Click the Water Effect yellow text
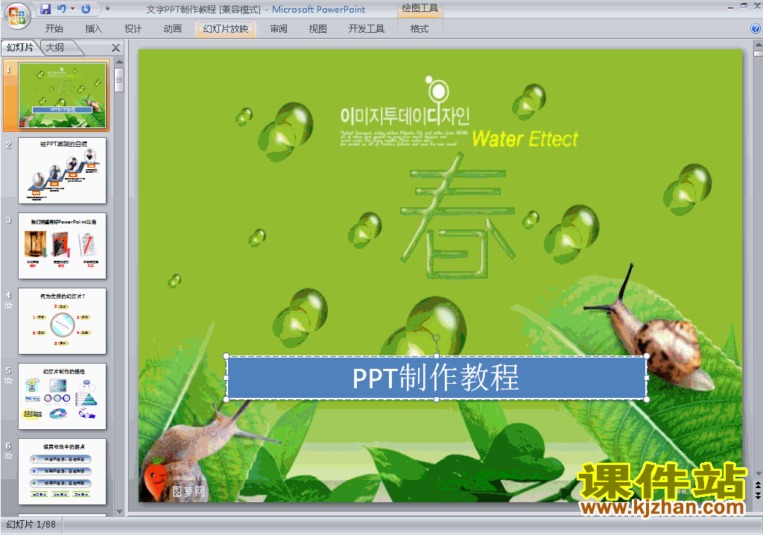 click(525, 139)
